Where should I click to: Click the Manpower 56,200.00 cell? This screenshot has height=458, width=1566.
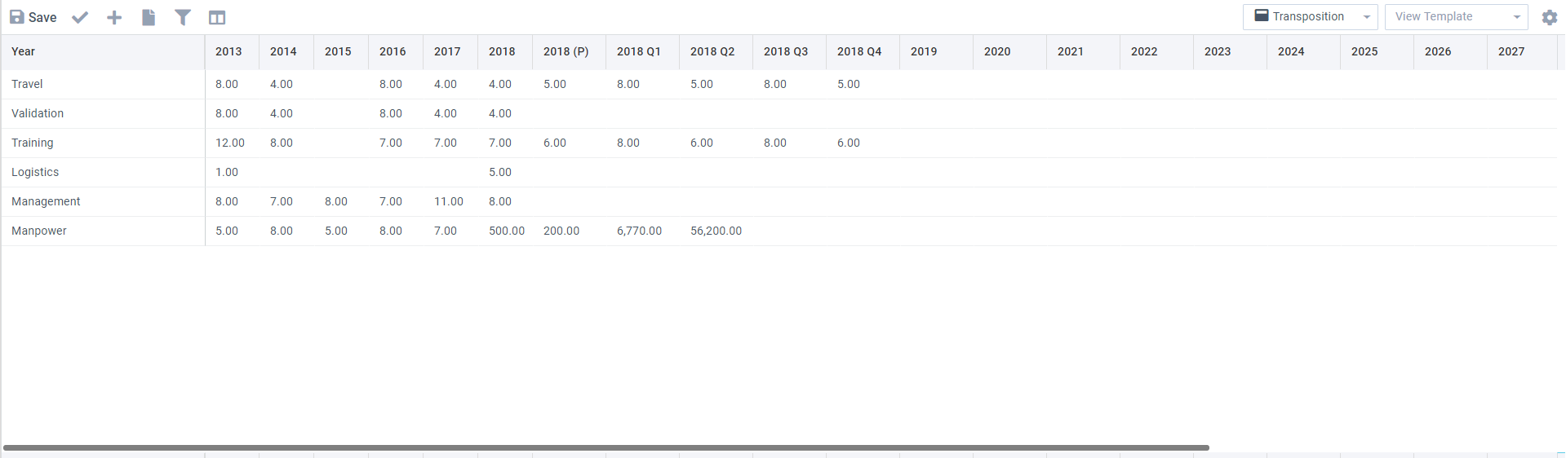[x=716, y=231]
